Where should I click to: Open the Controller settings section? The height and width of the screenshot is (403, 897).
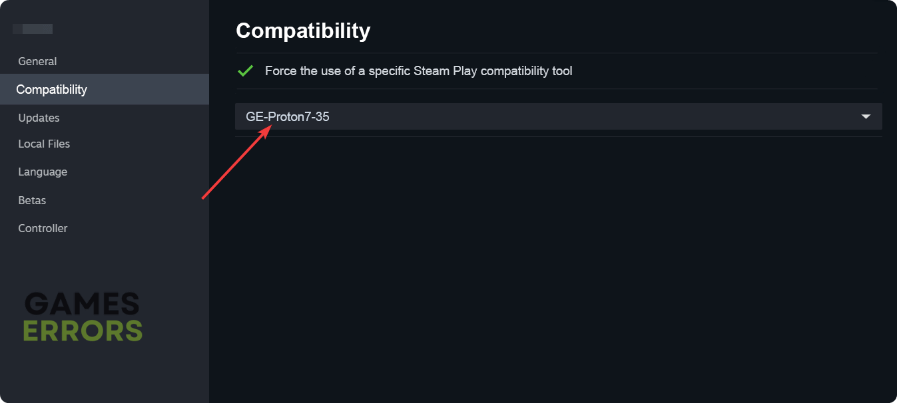tap(43, 228)
